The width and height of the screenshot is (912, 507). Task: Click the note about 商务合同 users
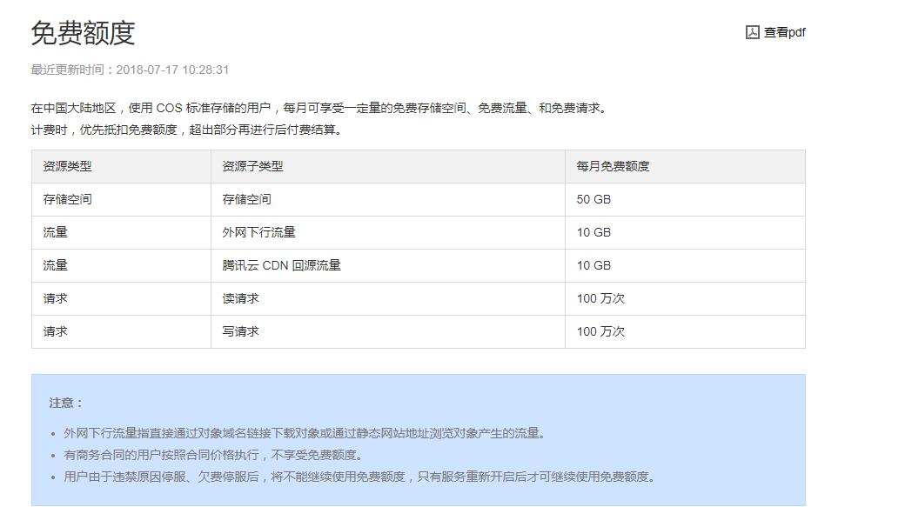[x=213, y=455]
